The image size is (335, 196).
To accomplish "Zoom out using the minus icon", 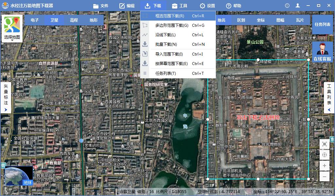I will [325, 176].
